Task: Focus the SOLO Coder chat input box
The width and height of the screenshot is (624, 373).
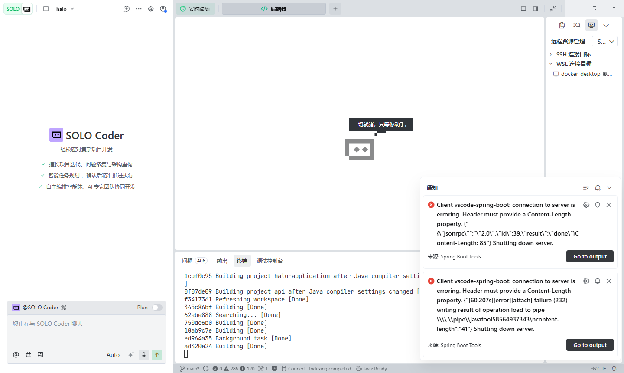Action: click(87, 330)
